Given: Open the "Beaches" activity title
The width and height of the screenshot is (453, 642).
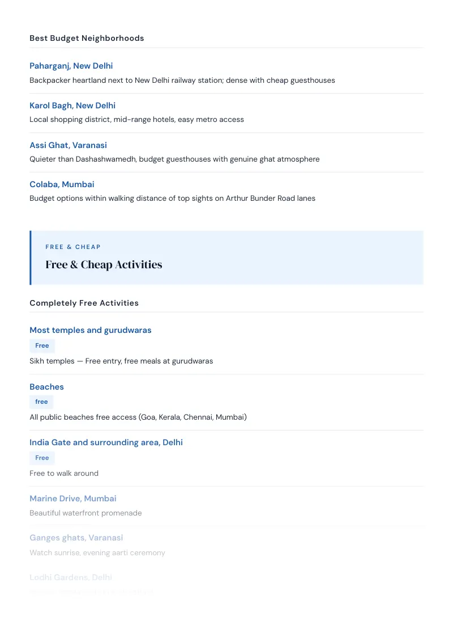Looking at the screenshot, I should 46,387.
